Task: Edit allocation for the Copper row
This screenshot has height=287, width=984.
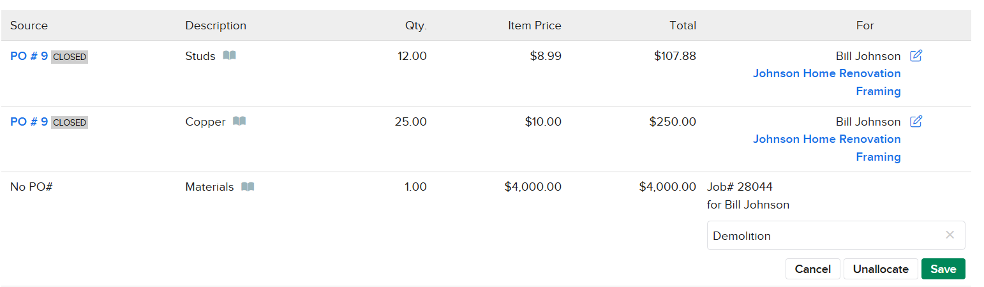Action: (x=916, y=121)
